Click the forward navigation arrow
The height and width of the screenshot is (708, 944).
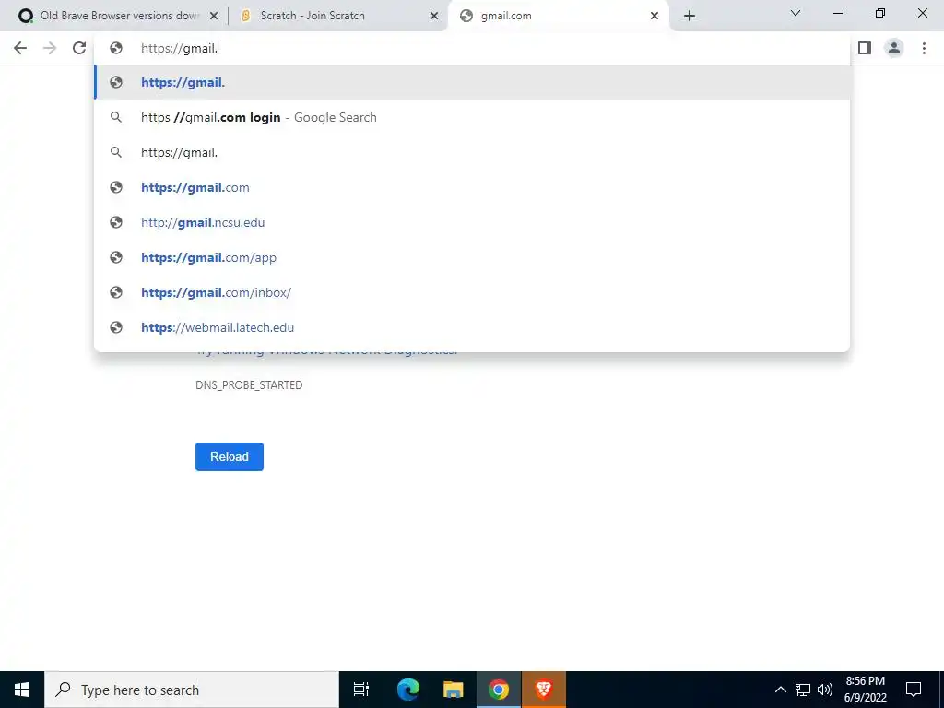coord(50,48)
